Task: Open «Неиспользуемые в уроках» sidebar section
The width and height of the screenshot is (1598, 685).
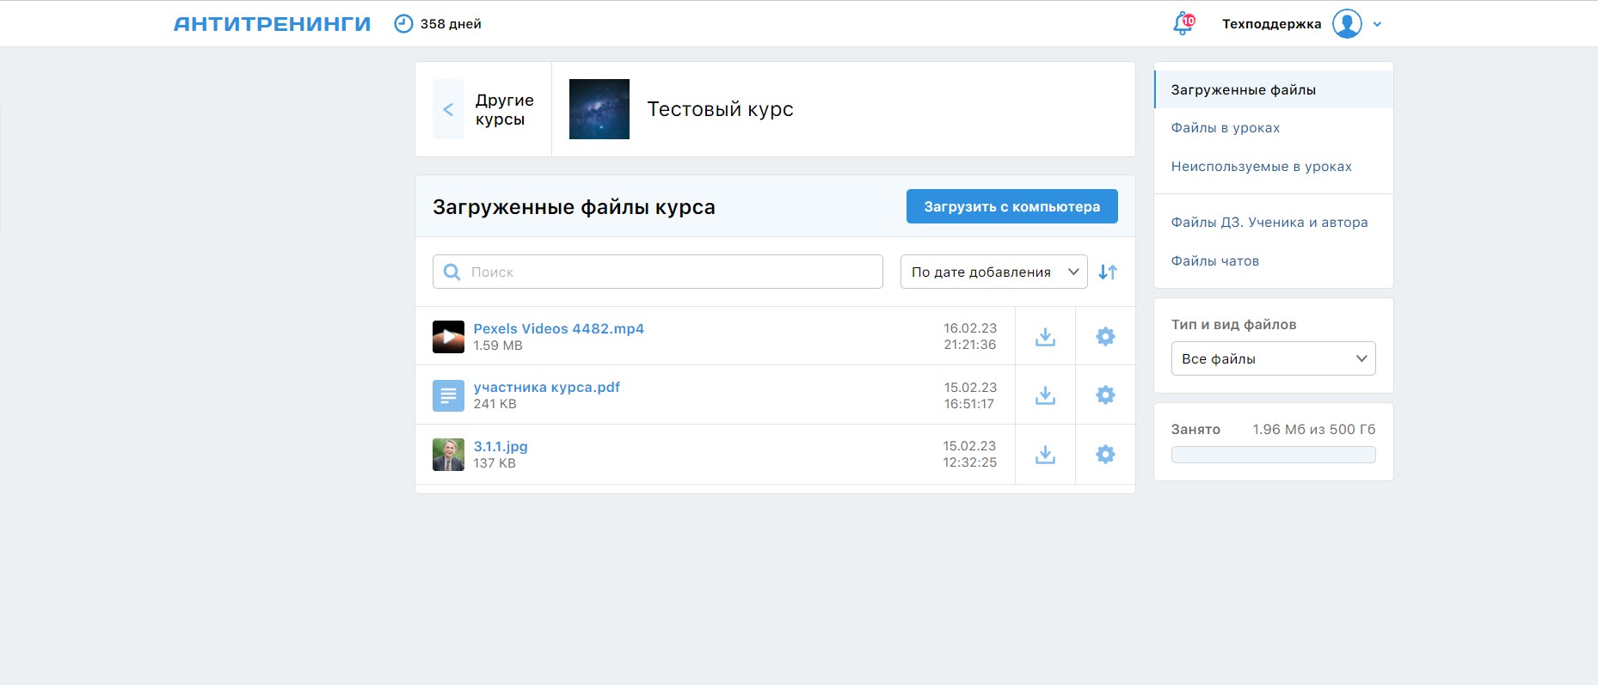Action: [1261, 167]
